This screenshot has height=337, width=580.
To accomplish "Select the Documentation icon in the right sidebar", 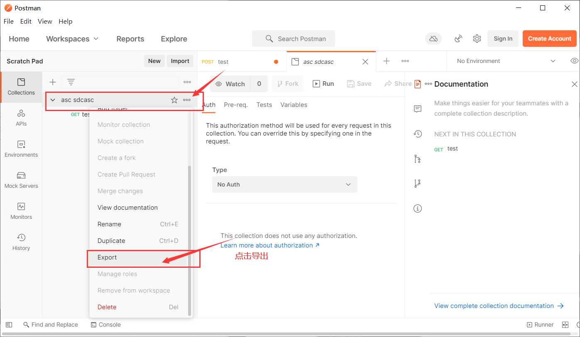I will [x=418, y=84].
